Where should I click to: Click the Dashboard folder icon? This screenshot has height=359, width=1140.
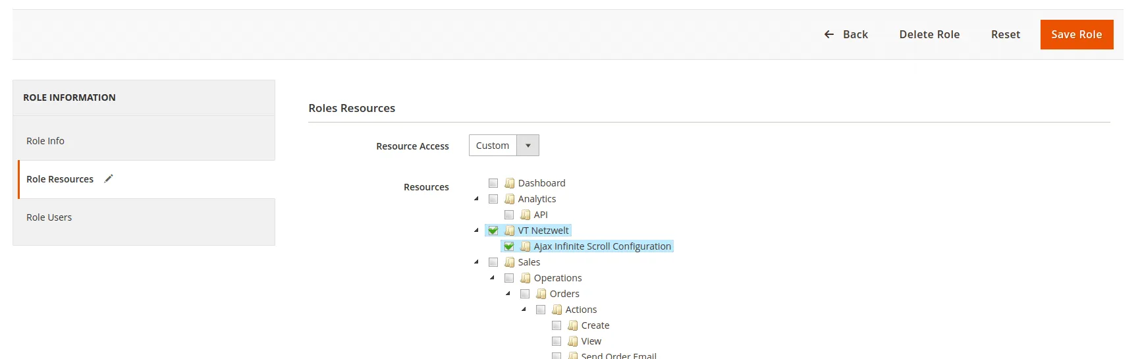509,183
